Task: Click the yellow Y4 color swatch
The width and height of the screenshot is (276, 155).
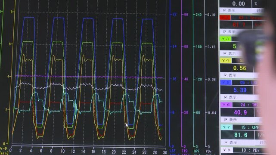Action: click(226, 61)
